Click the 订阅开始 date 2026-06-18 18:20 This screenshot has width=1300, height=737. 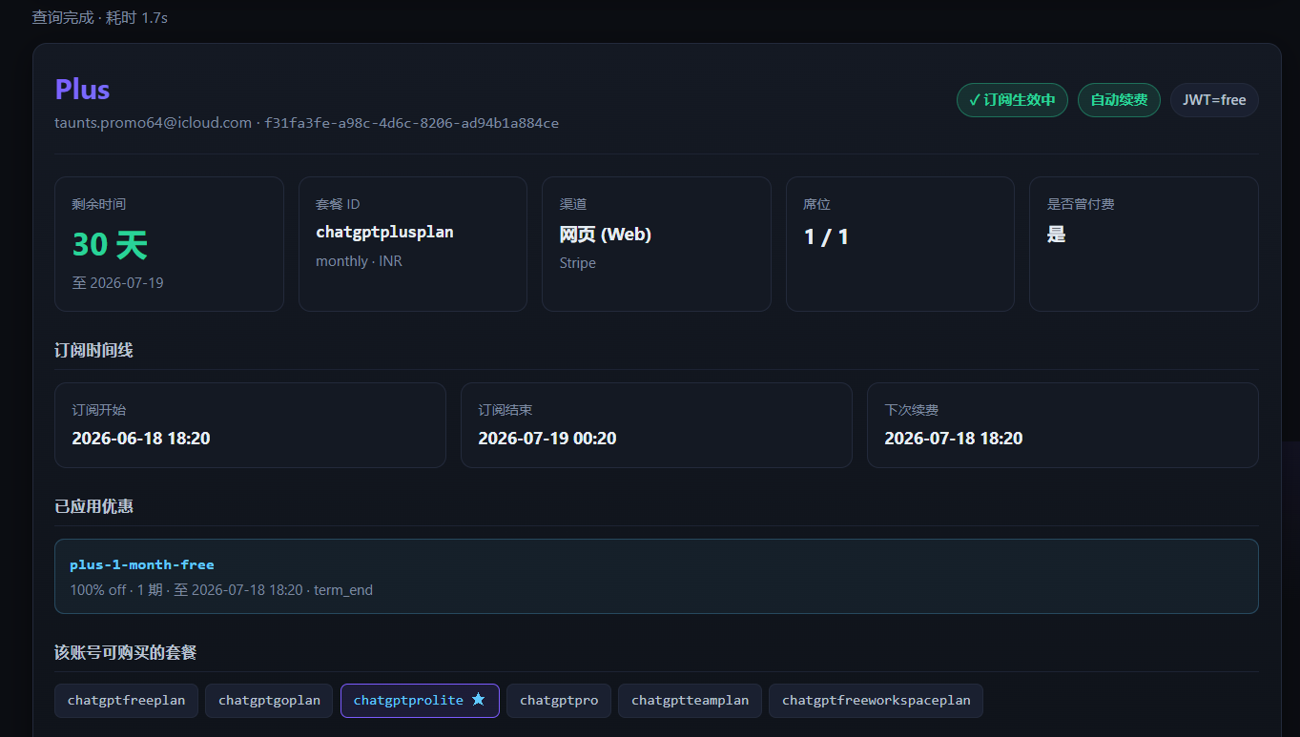141,439
